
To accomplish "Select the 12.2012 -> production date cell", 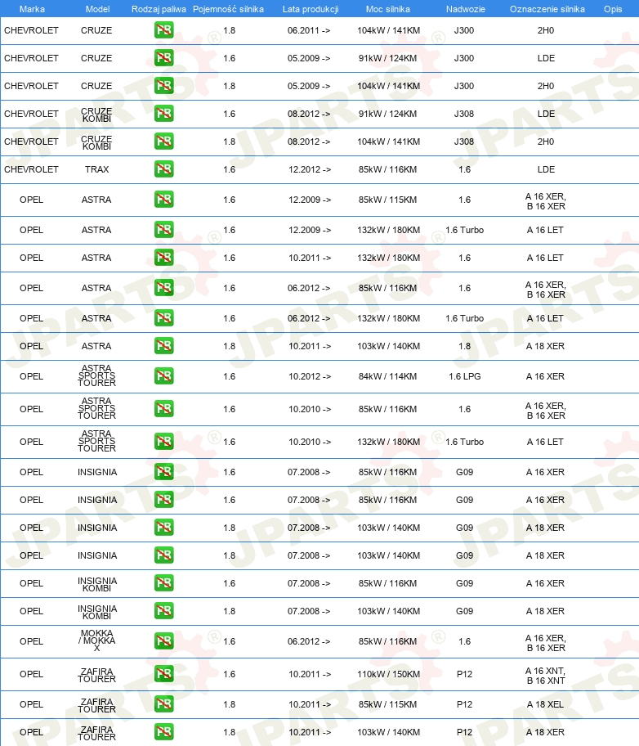I will coord(310,169).
